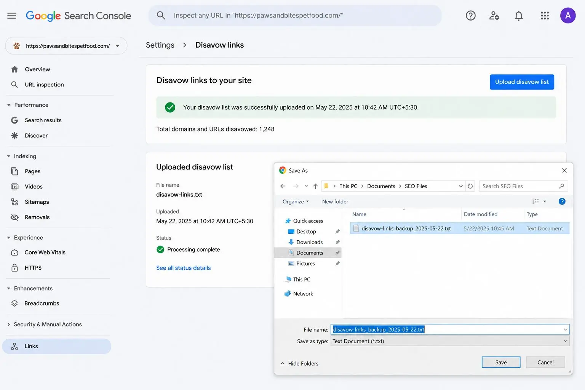Expand Security & Manual Actions section

click(9, 324)
